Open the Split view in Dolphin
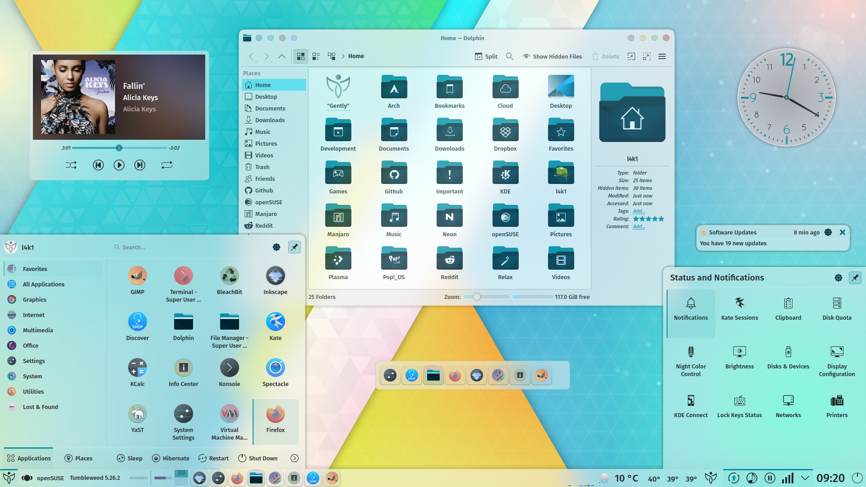This screenshot has width=866, height=487. (486, 56)
